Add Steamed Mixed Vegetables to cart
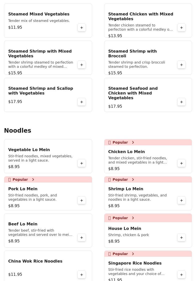Image resolution: width=196 pixels, height=281 pixels. point(82,27)
